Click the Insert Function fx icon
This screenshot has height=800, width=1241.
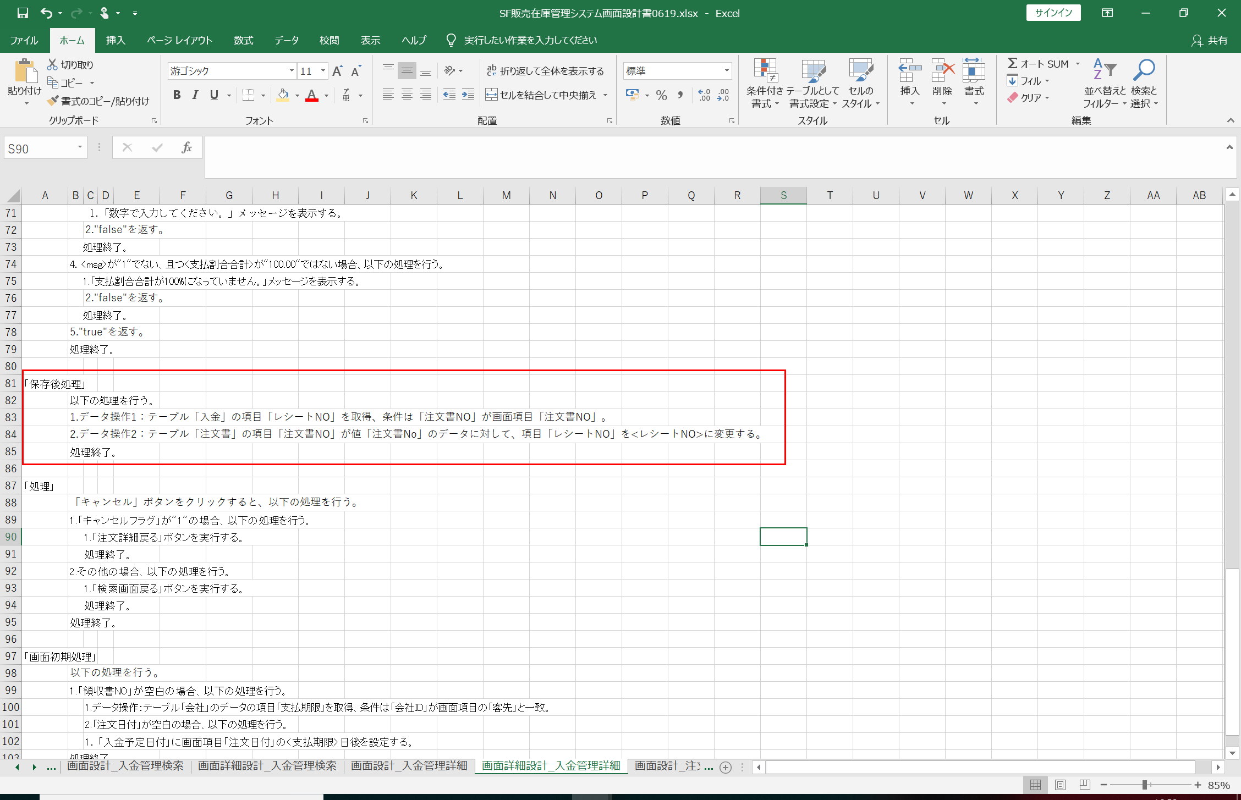coord(186,147)
